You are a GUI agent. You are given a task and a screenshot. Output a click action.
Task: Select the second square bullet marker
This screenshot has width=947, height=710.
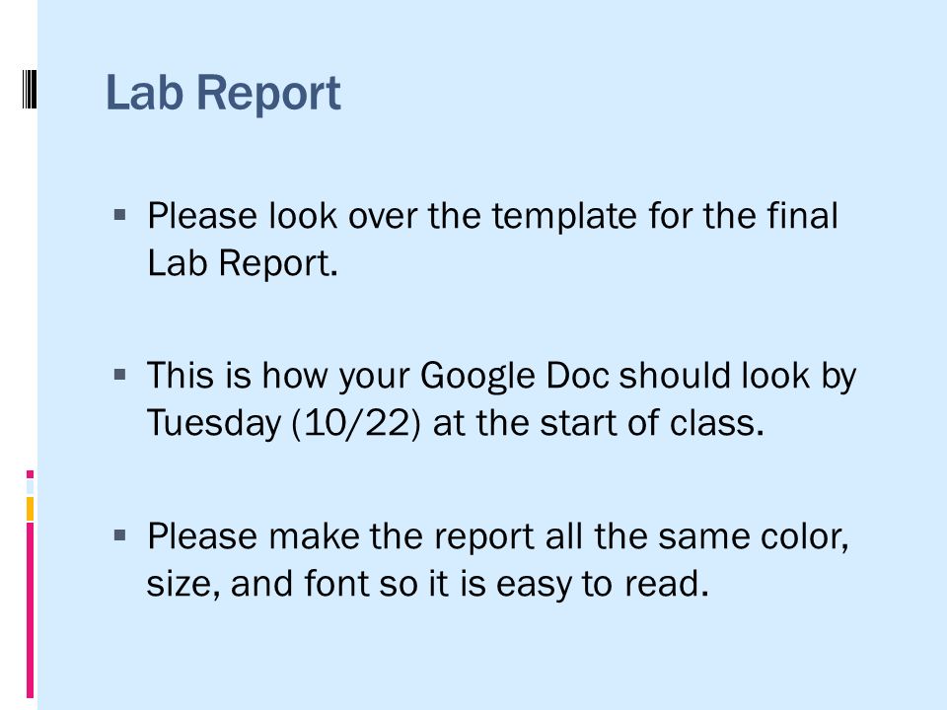click(x=119, y=375)
